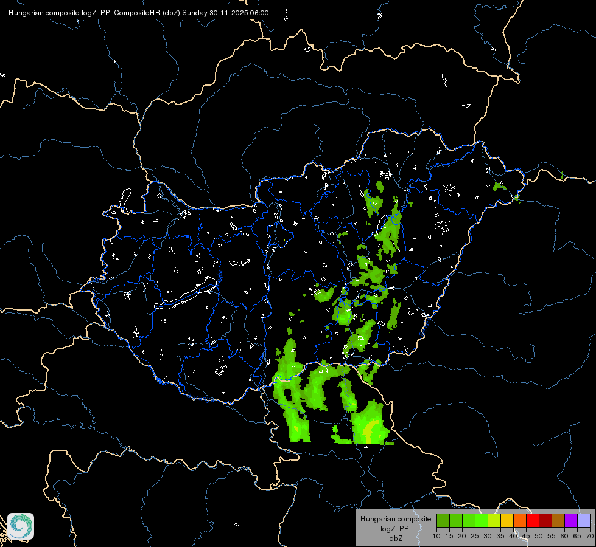
Task: Select the 55–60 dBZ brown swatch
Action: 558,520
